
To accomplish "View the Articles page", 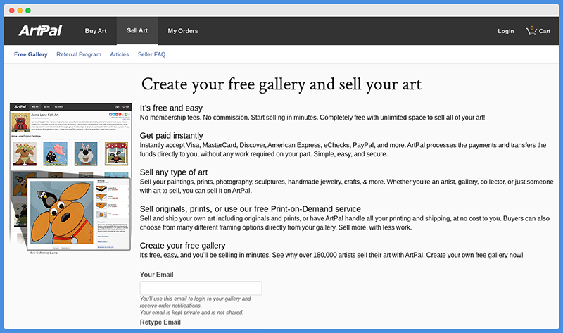I will (119, 54).
